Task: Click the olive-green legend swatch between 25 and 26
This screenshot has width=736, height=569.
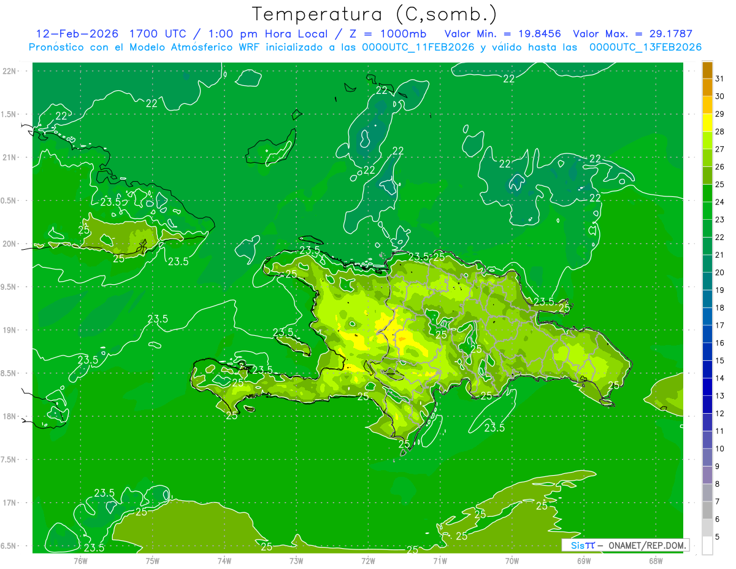Action: (707, 176)
